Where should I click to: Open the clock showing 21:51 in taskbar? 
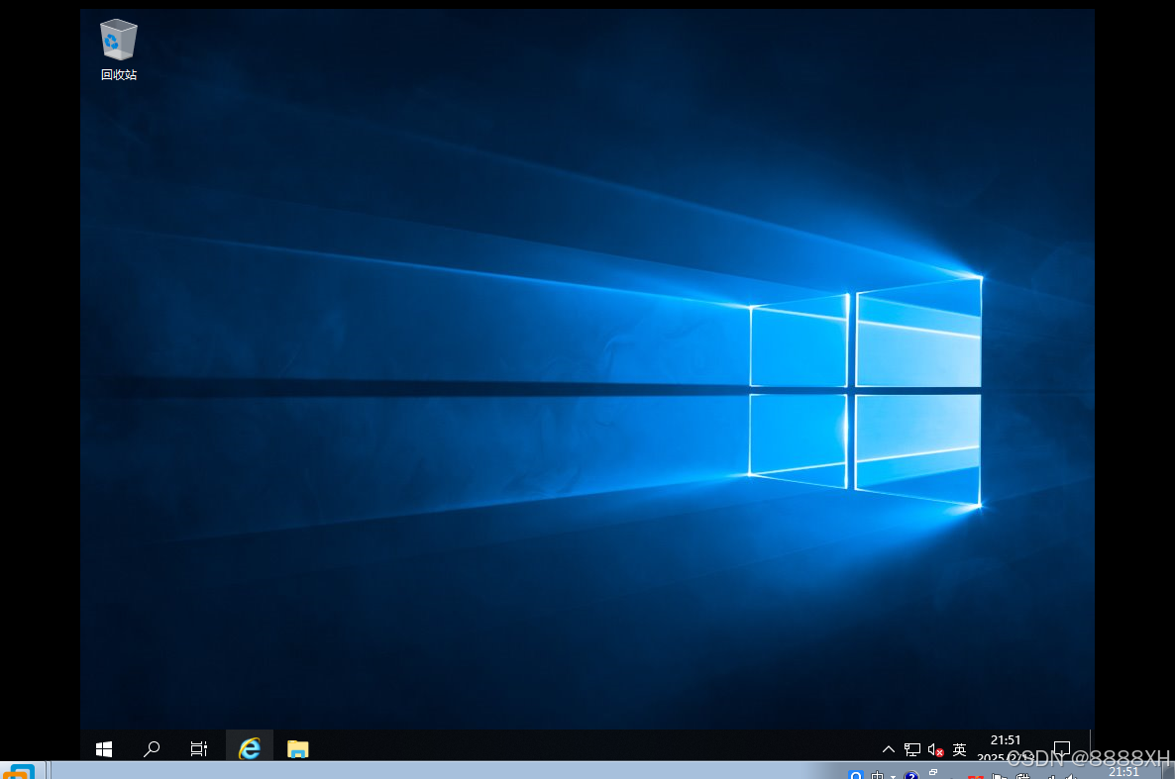[1005, 748]
